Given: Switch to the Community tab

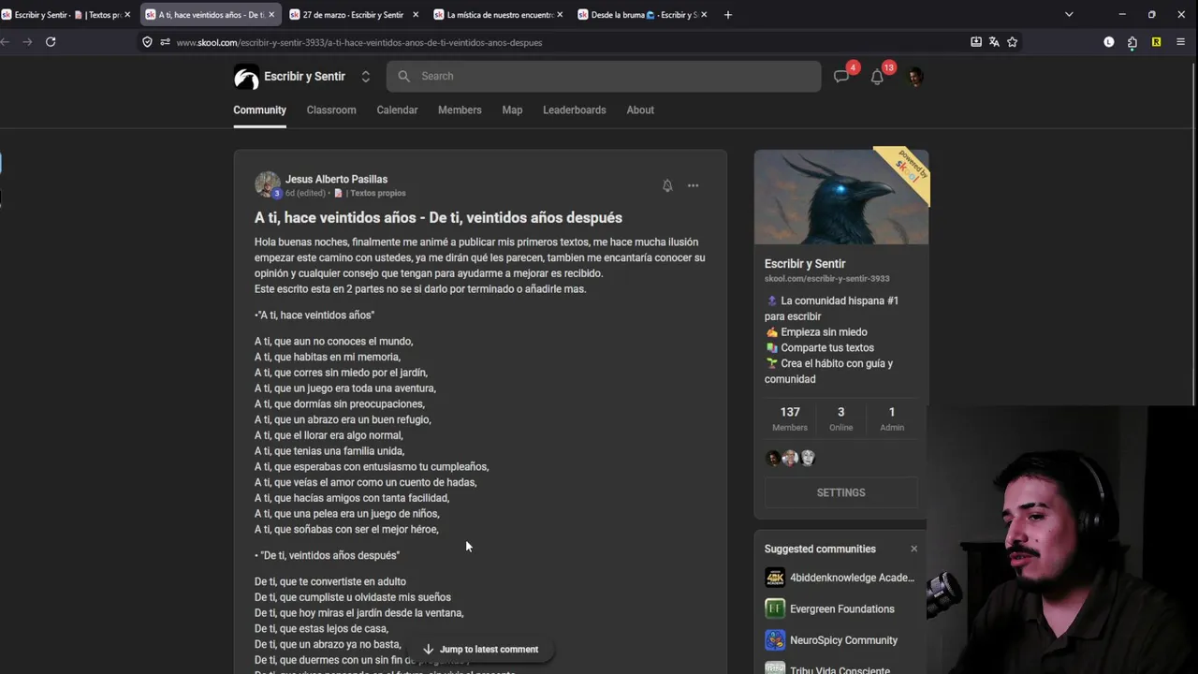Looking at the screenshot, I should point(259,110).
